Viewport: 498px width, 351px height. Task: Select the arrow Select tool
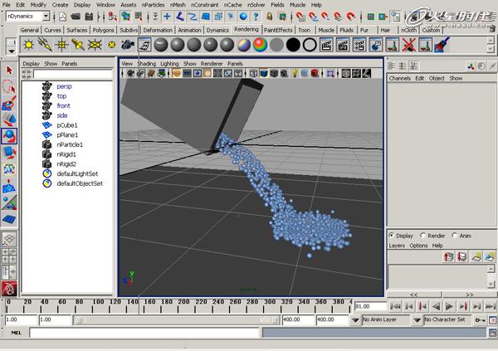pyautogui.click(x=9, y=71)
